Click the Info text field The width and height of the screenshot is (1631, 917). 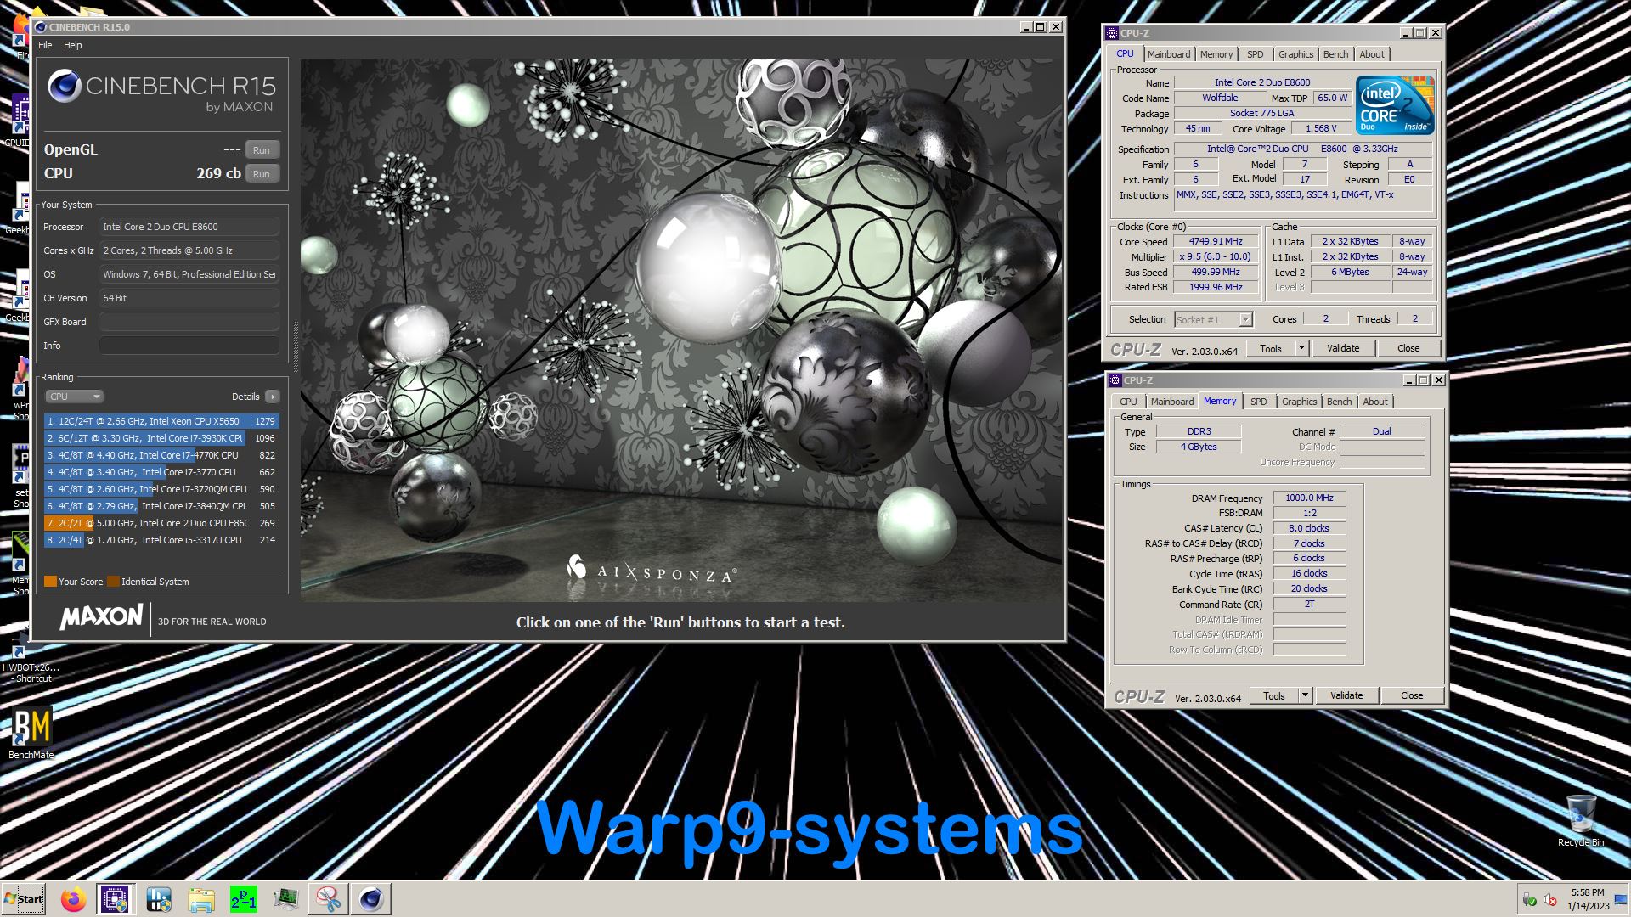(x=189, y=346)
